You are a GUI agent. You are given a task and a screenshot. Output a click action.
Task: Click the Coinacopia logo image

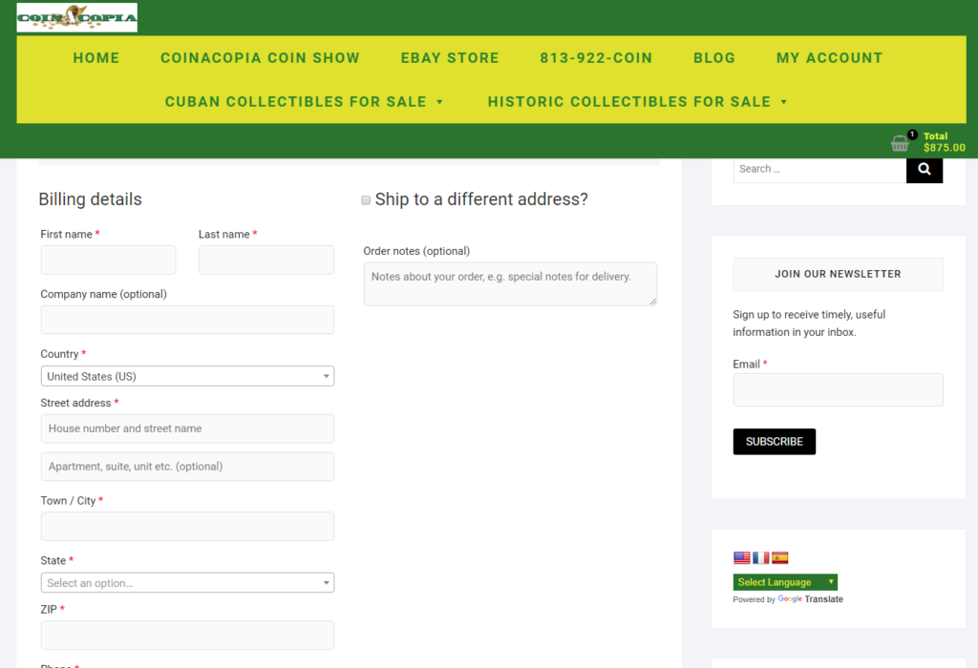[x=77, y=17]
